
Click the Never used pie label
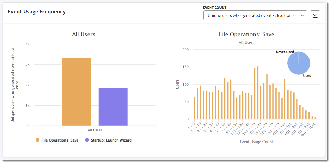pos(285,52)
